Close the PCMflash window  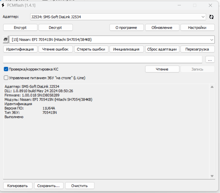point(210,5)
